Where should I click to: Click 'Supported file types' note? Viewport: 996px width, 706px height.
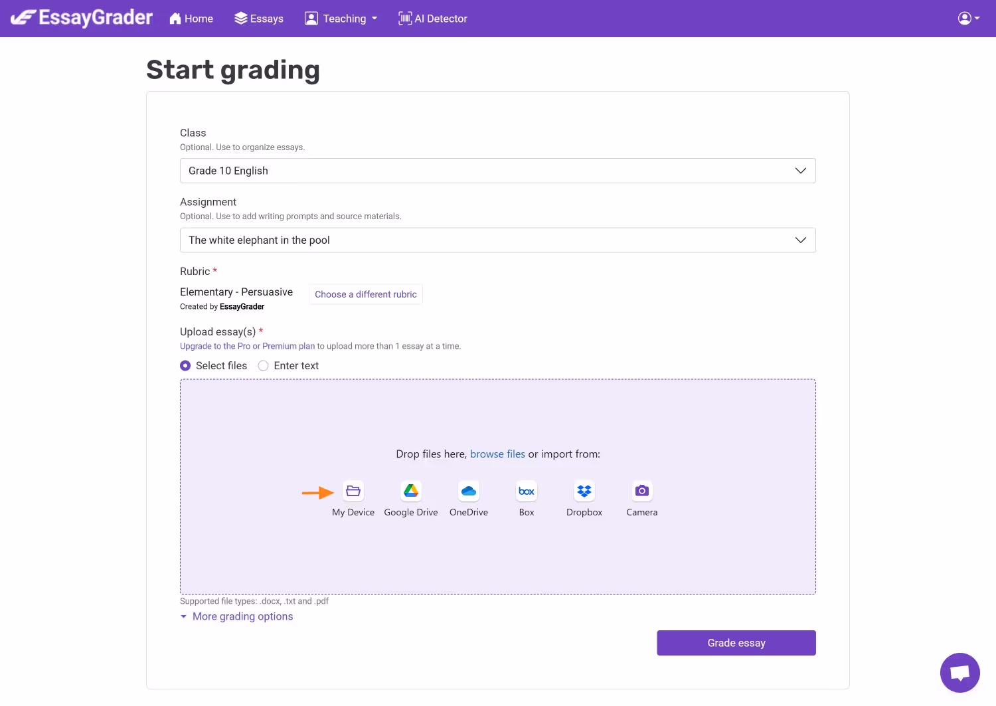[x=254, y=601]
